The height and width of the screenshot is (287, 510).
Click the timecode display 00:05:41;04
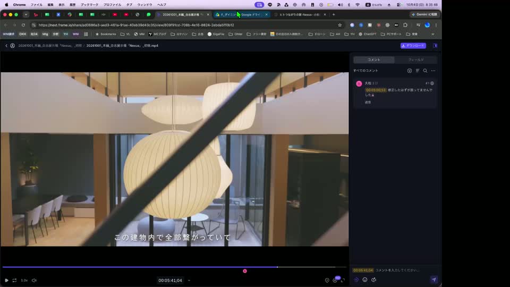170,281
